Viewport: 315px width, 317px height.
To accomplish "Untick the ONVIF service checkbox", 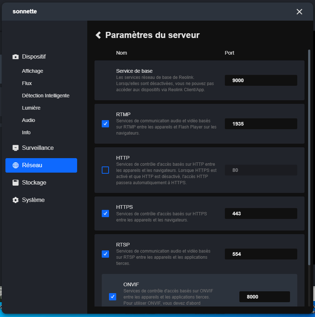I will pos(113,297).
